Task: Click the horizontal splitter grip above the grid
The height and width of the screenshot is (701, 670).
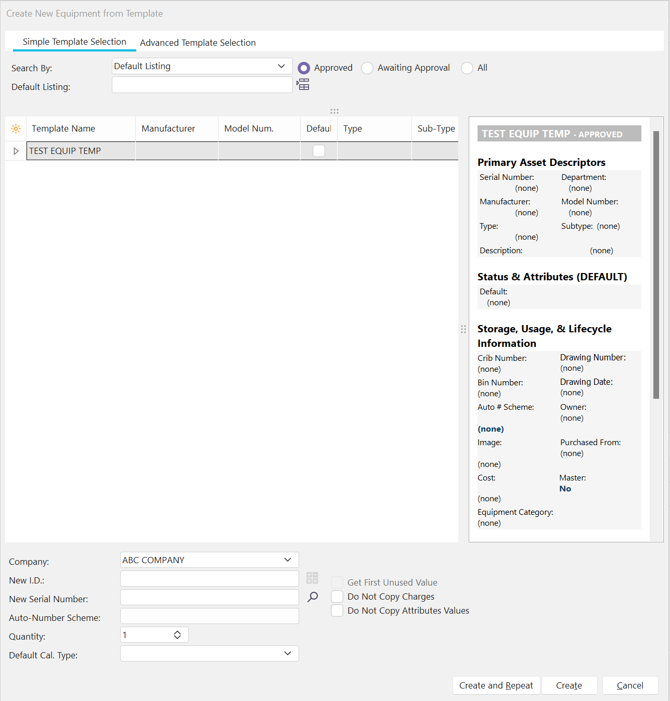Action: point(334,111)
